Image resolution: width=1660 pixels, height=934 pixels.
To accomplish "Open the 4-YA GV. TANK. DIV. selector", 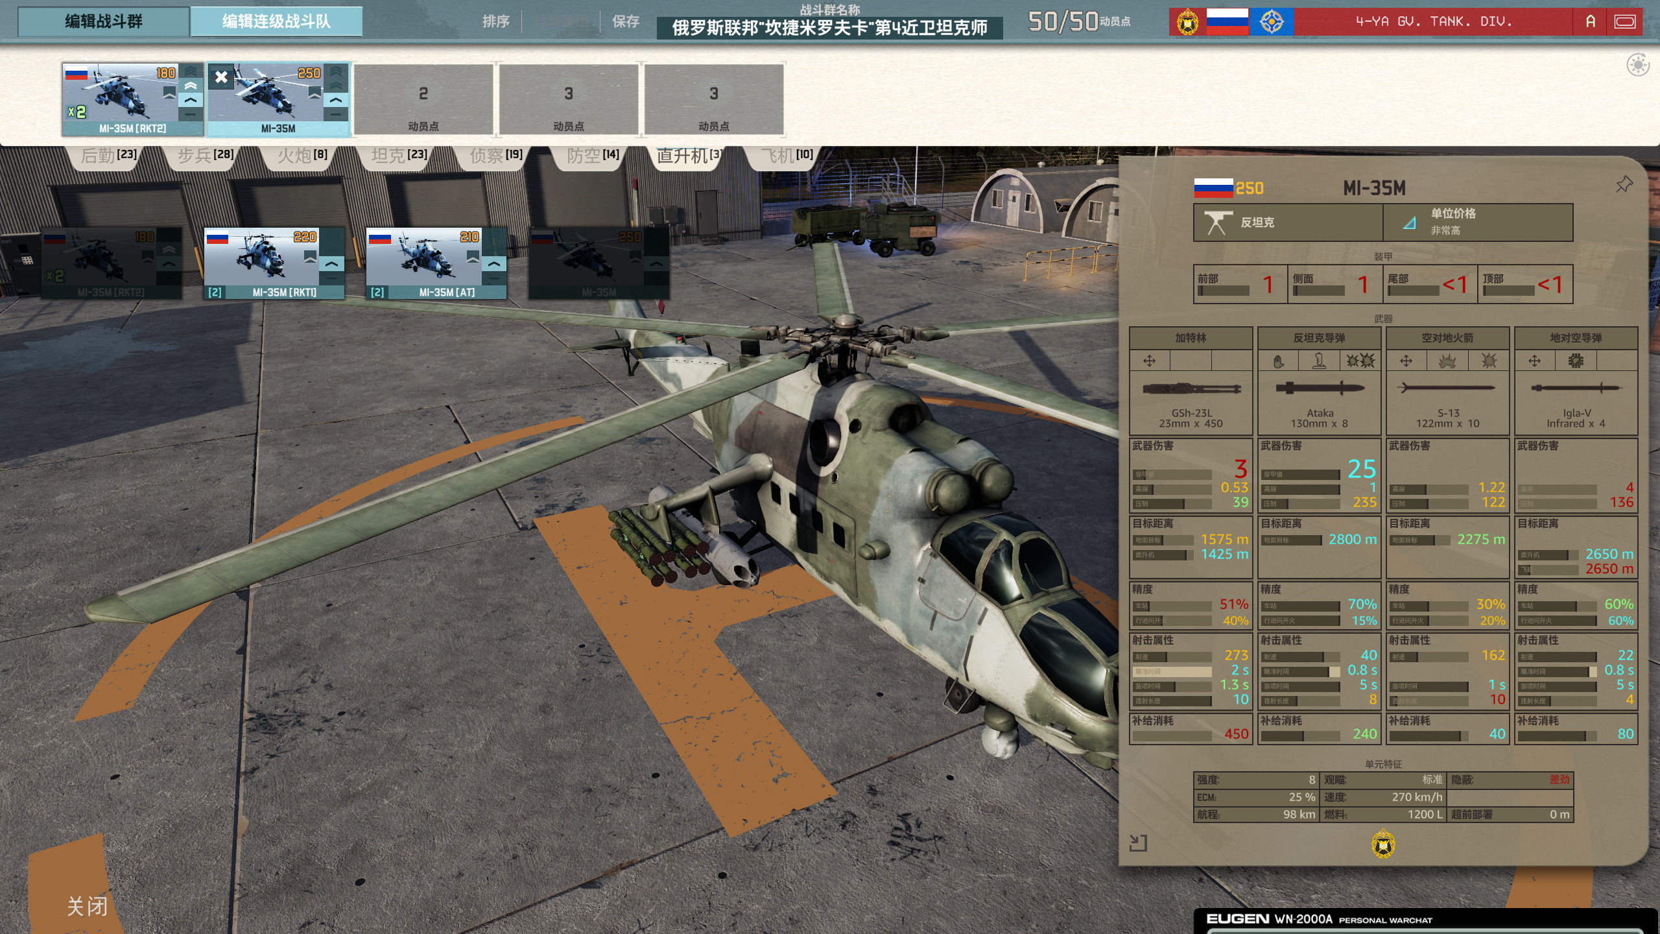I will 1433,22.
